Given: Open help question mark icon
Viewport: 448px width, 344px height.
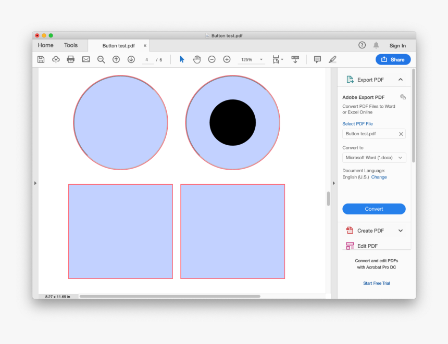Looking at the screenshot, I should [x=362, y=45].
